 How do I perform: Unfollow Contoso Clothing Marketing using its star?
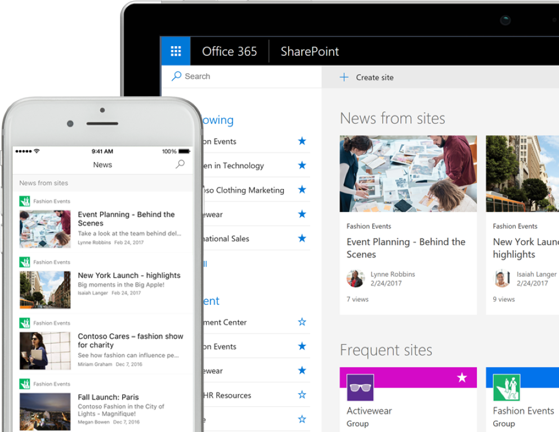pyautogui.click(x=302, y=190)
